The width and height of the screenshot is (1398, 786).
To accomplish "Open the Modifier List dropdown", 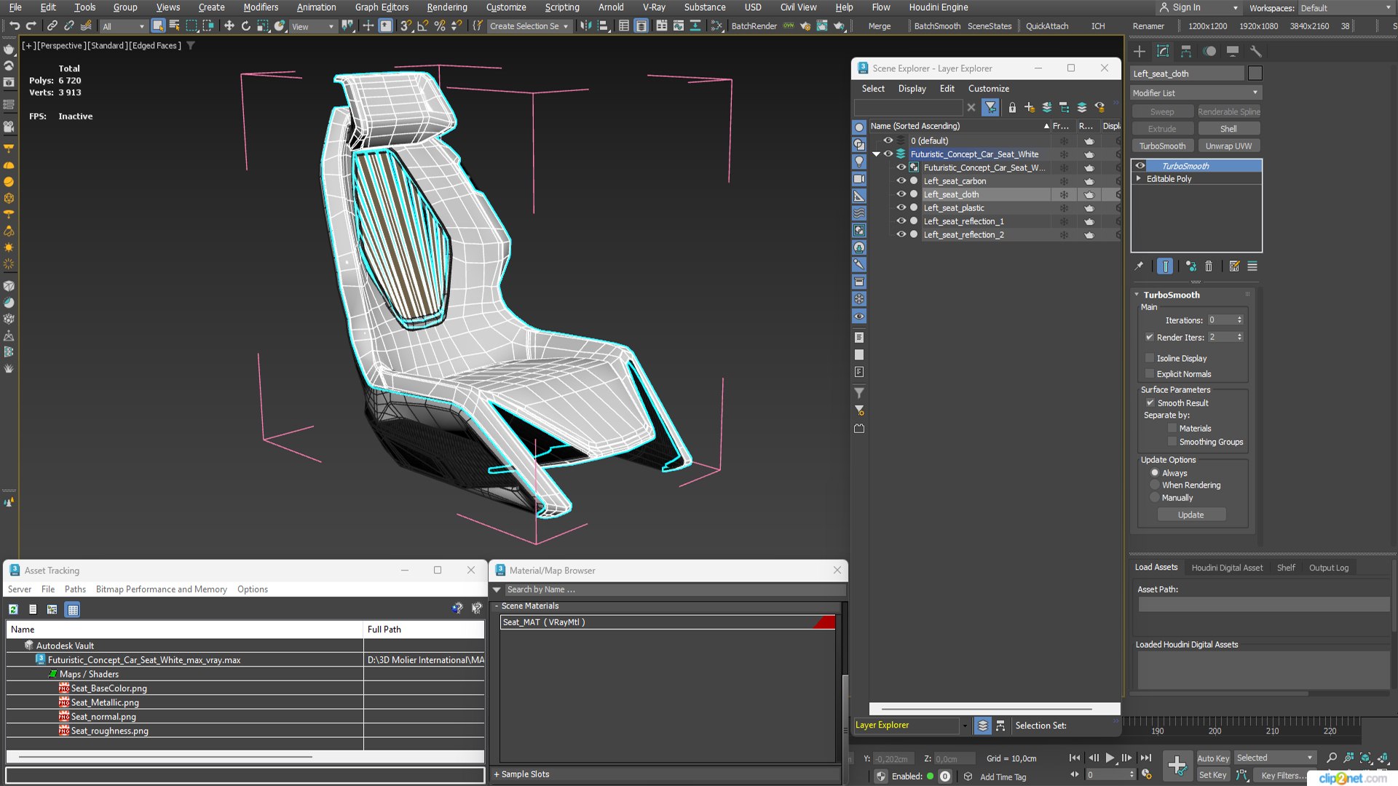I will click(1196, 93).
